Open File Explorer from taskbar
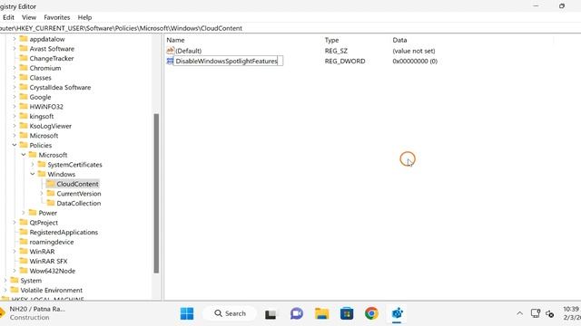The width and height of the screenshot is (581, 326). (x=321, y=313)
